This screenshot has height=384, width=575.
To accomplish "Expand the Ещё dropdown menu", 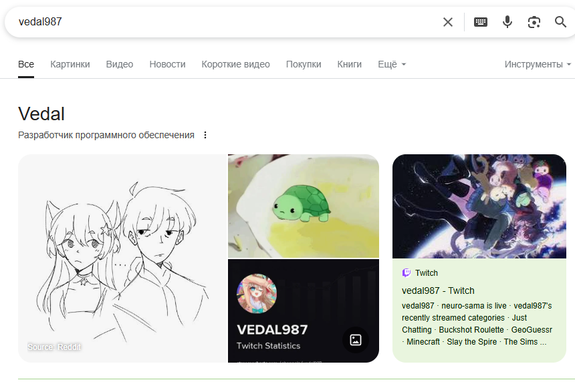I will 392,65.
